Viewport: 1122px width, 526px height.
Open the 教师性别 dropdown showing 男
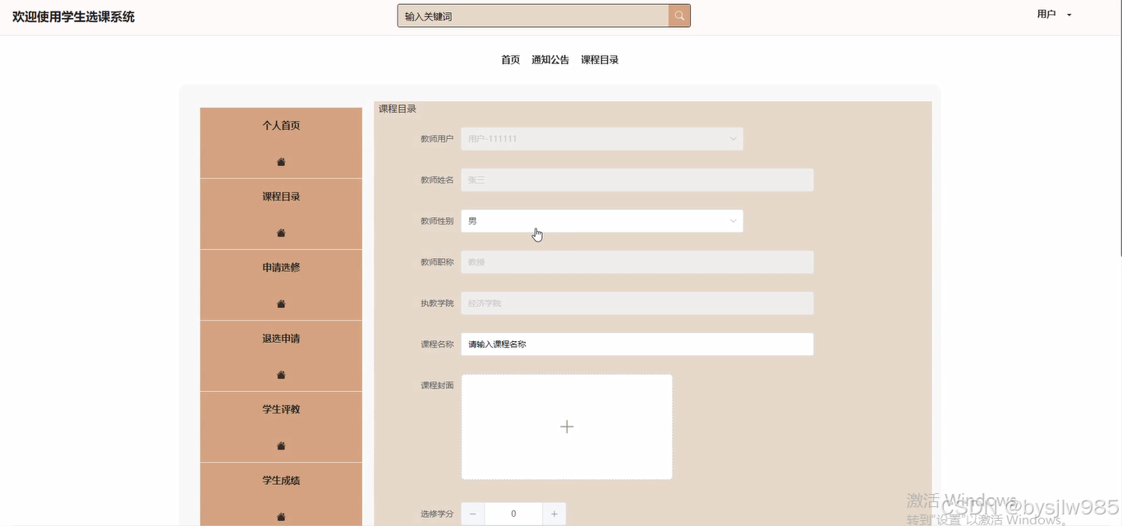732,220
